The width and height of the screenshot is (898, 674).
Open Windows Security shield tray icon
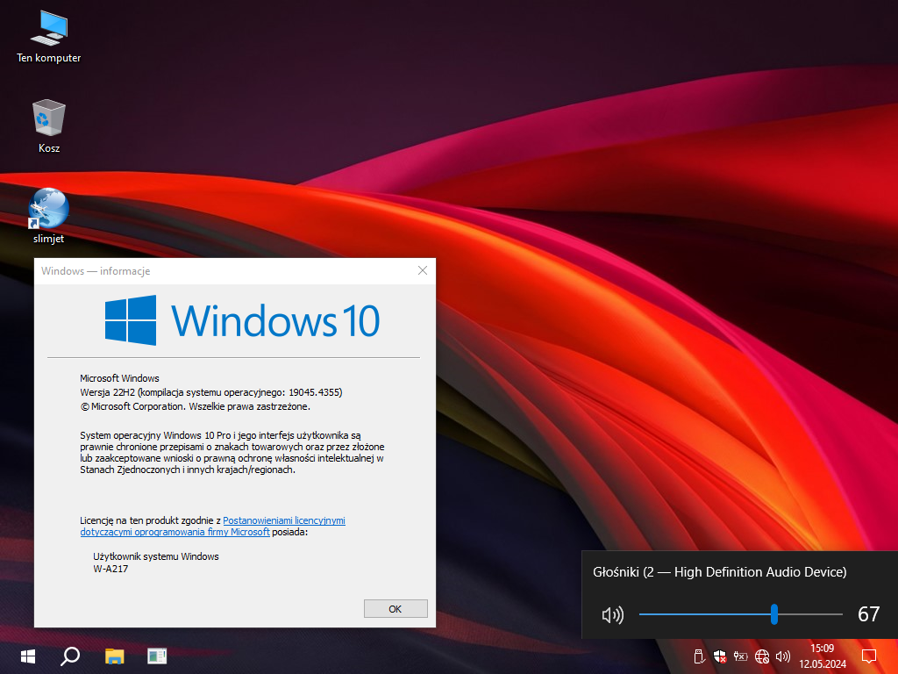pos(719,656)
